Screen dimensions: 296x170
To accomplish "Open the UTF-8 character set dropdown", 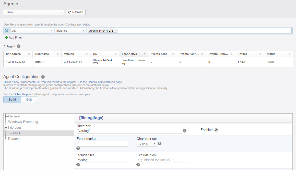I will [147, 144].
